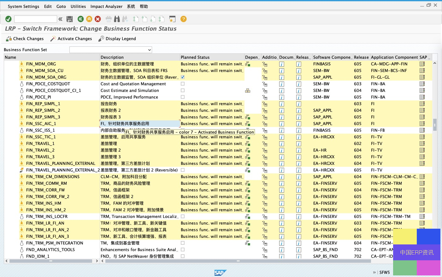The width and height of the screenshot is (442, 277).
Task: Open dependencies icon for FIN_PDCE_COSTQUOT_CI_1
Action: [x=248, y=90]
